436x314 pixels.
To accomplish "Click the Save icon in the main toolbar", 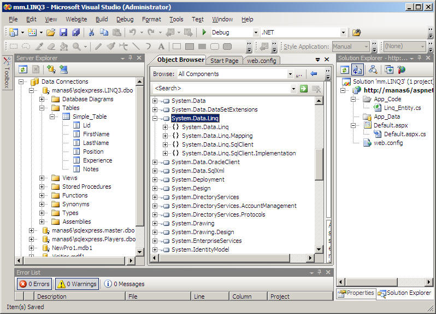I will 63,33.
